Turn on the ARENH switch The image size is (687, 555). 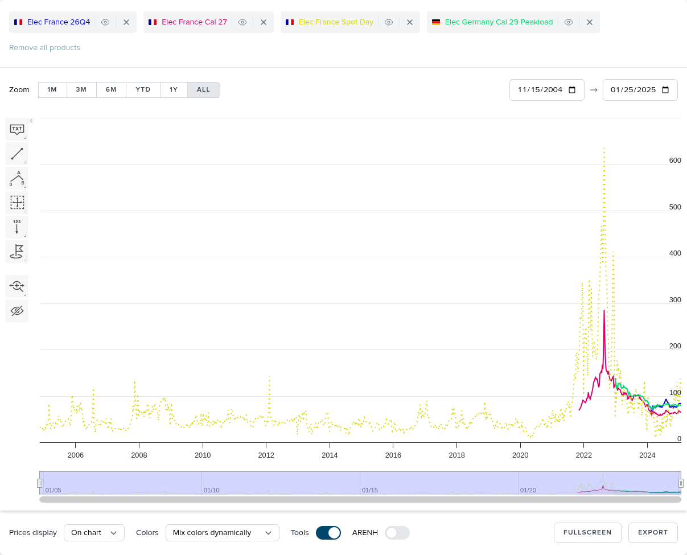point(397,533)
